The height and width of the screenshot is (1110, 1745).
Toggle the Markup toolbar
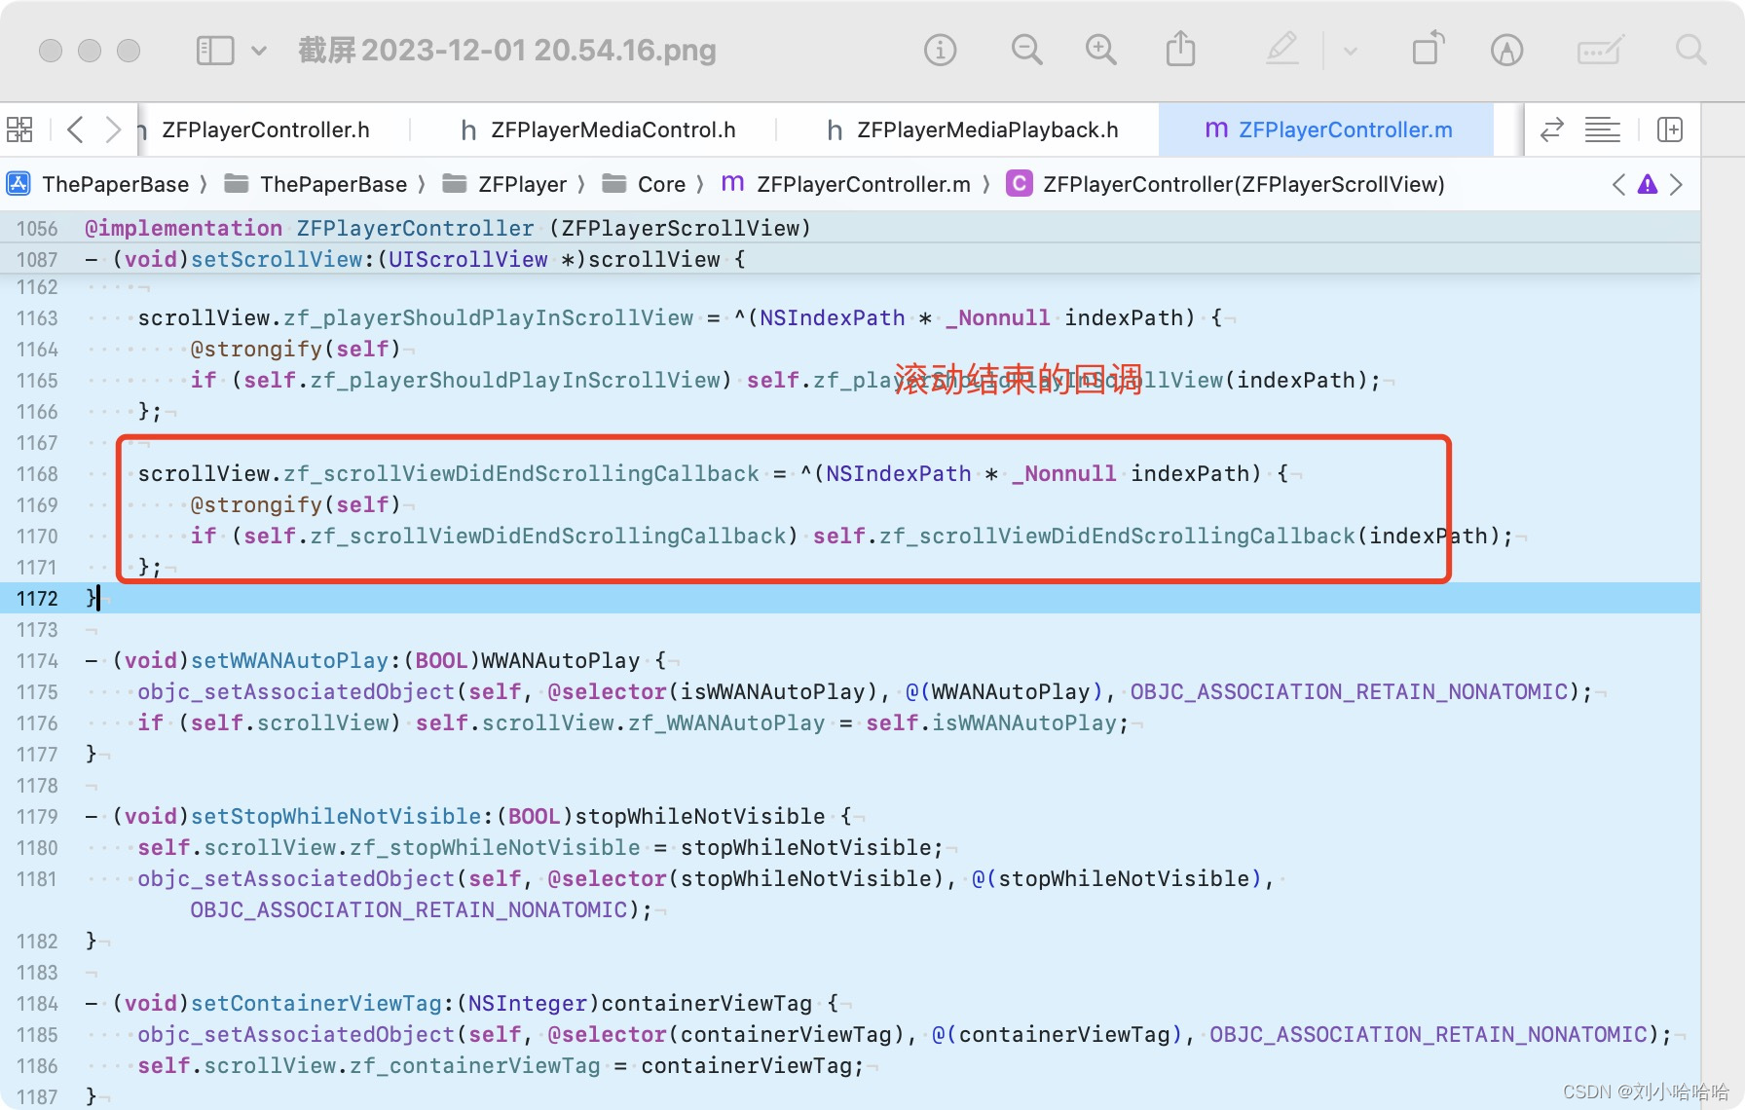[x=1598, y=50]
